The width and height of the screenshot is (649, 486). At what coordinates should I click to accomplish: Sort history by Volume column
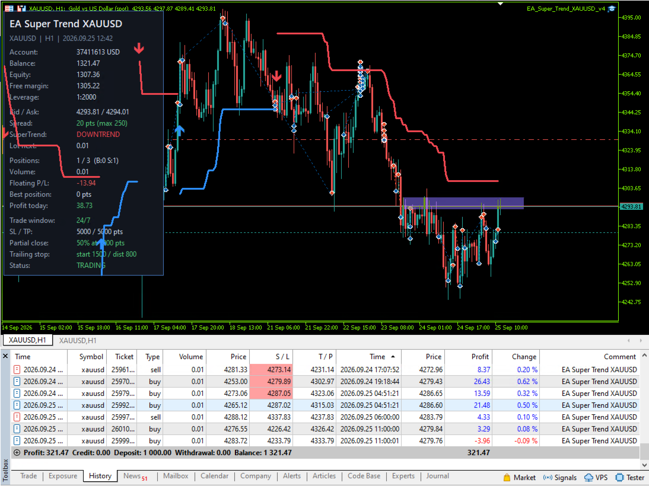pos(184,357)
